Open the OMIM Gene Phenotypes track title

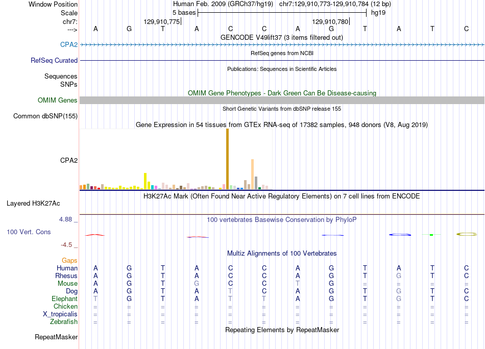tap(282, 93)
